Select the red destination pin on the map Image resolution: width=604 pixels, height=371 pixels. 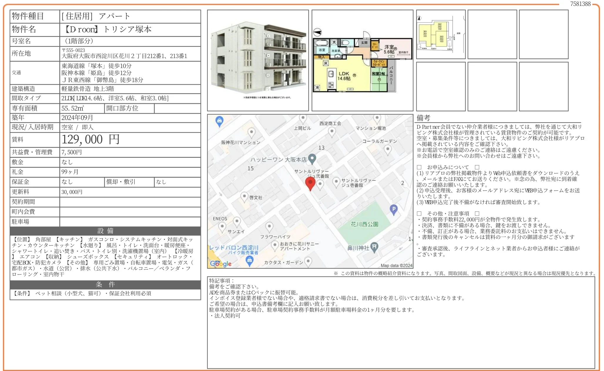(310, 182)
